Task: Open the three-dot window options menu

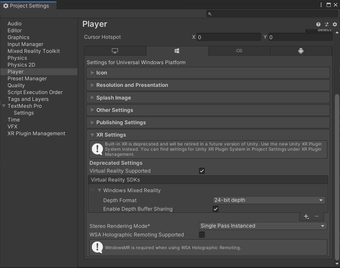Action: [321, 5]
